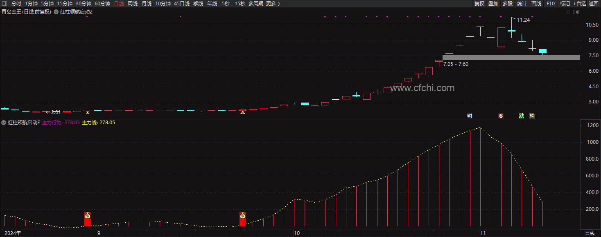Screen dimensions: 601x237
Task: Click the 1200 indicator axis label
Action: [x=593, y=125]
